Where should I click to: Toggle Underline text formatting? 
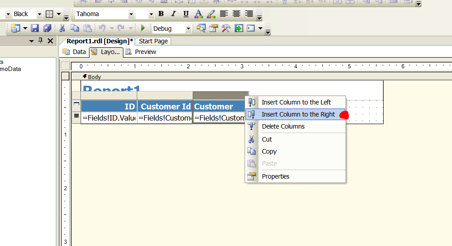tap(186, 14)
